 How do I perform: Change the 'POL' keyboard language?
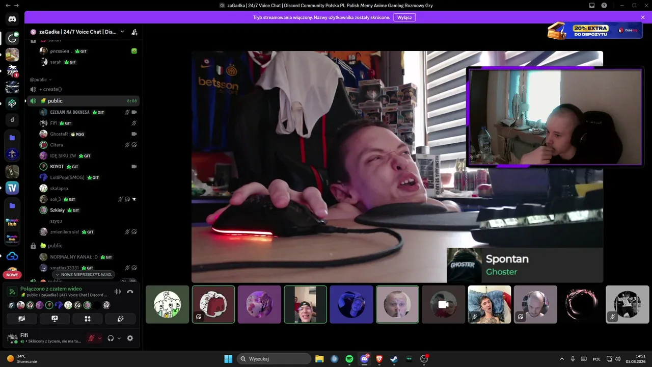tap(596, 359)
